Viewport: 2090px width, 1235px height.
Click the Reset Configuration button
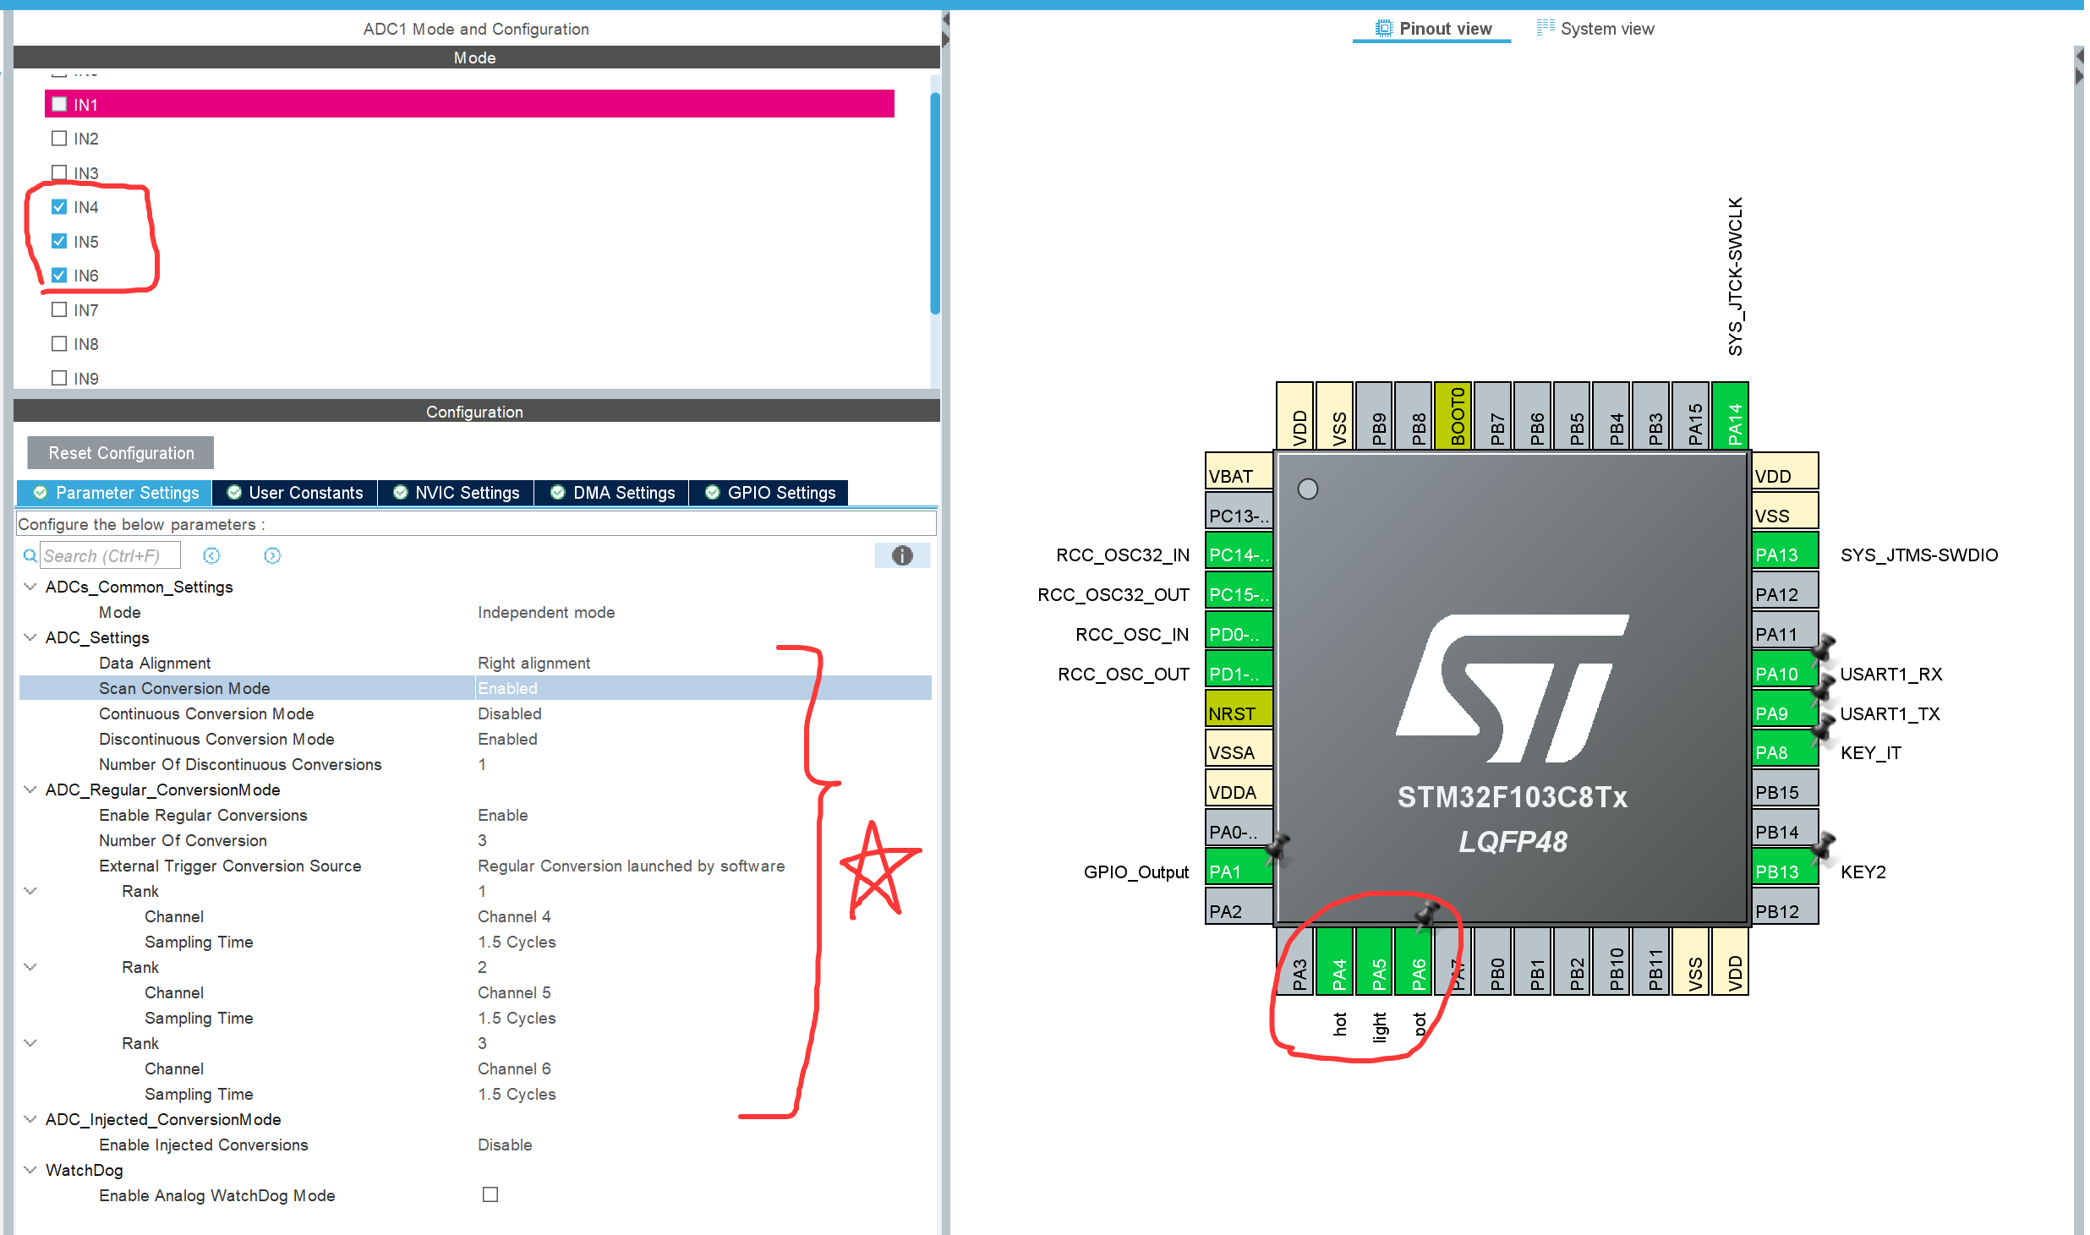click(x=121, y=452)
